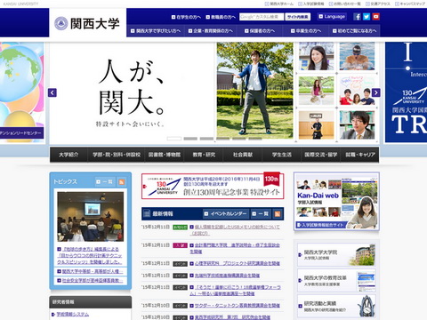This screenshot has width=427, height=320.
Task: Open the エクステンション・リードセンター banner at left
Action: point(22,92)
